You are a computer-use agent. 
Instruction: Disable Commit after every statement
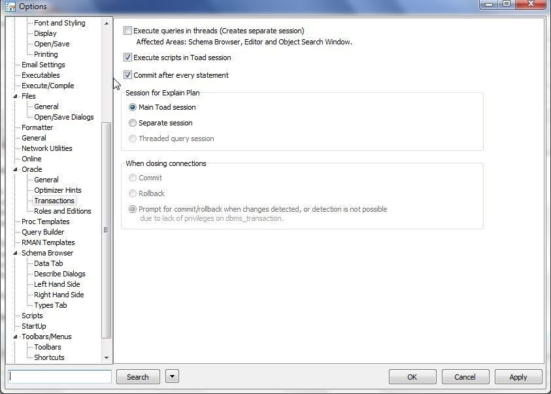[x=128, y=75]
